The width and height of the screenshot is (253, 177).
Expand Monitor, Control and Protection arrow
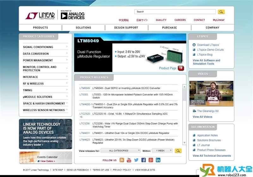[67, 68]
